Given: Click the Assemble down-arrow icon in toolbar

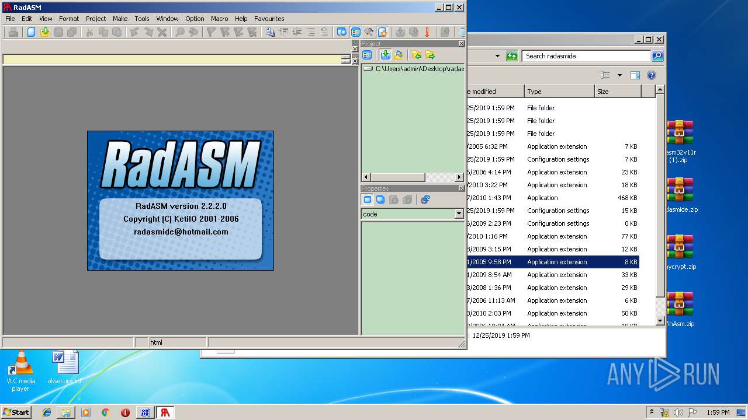Looking at the screenshot, I should click(x=400, y=32).
